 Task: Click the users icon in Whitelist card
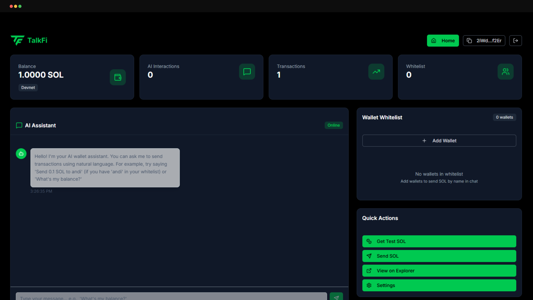505,72
